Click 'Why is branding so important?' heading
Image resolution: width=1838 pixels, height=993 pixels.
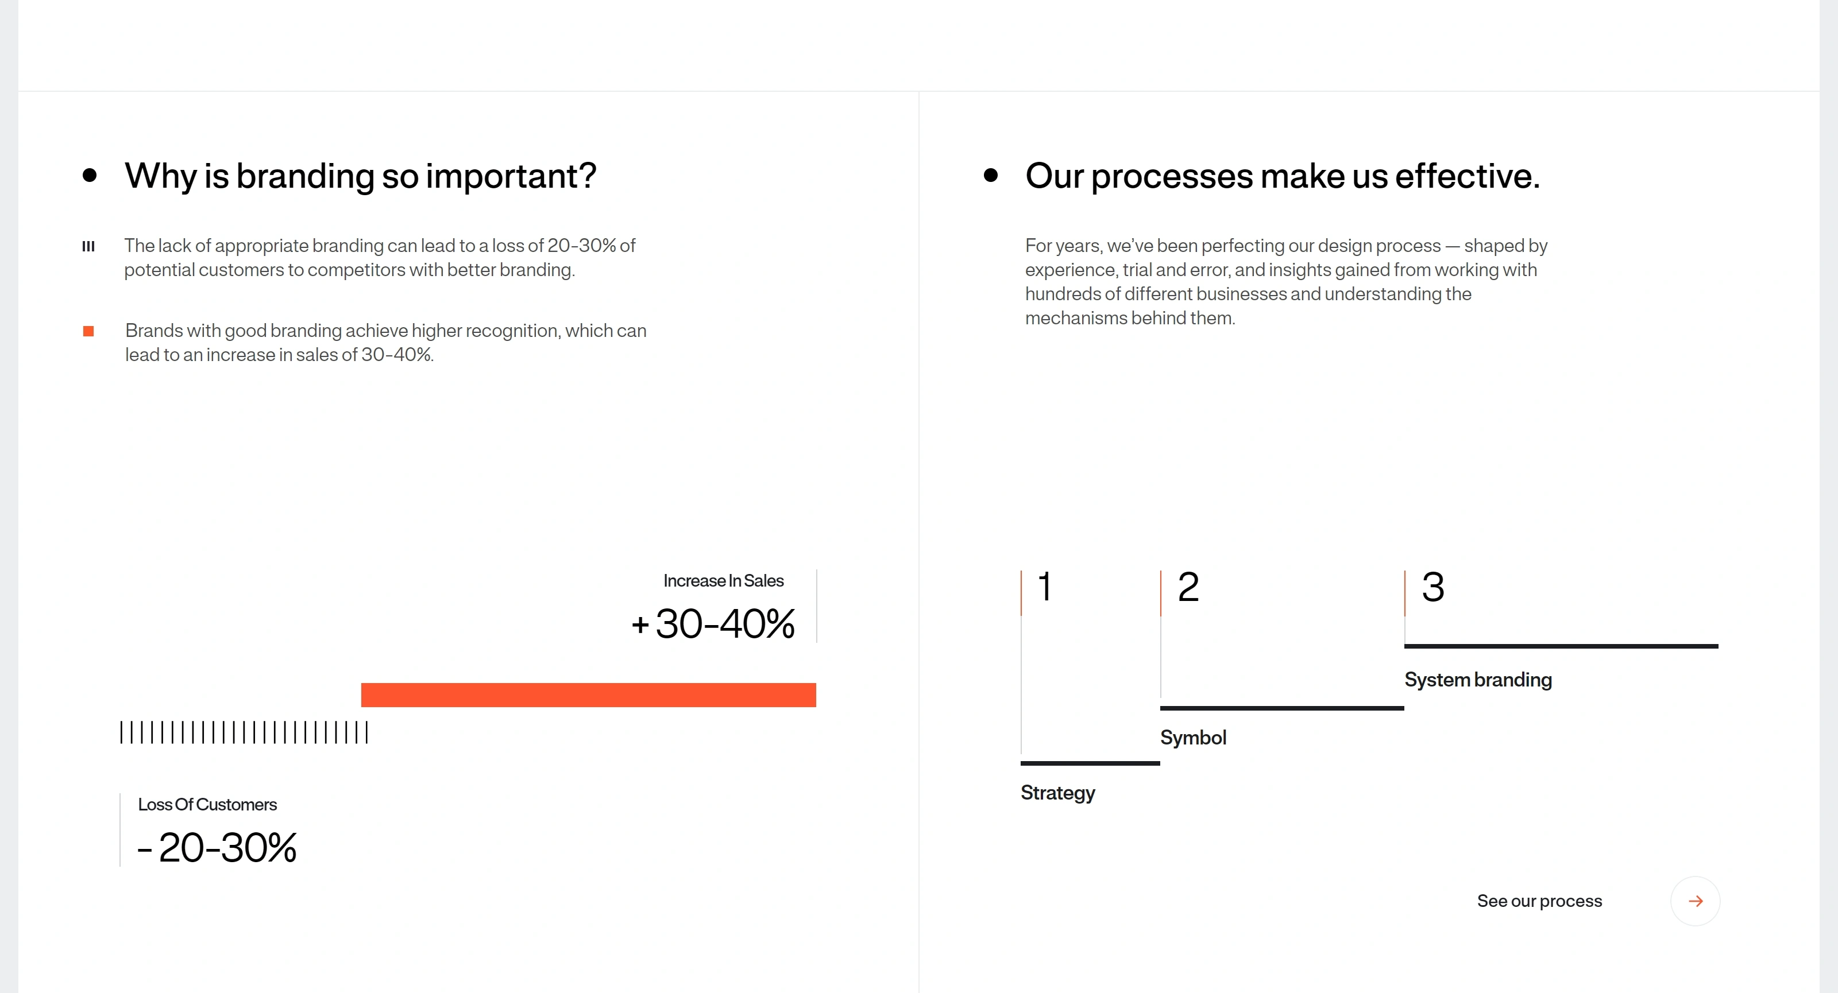pos(360,176)
